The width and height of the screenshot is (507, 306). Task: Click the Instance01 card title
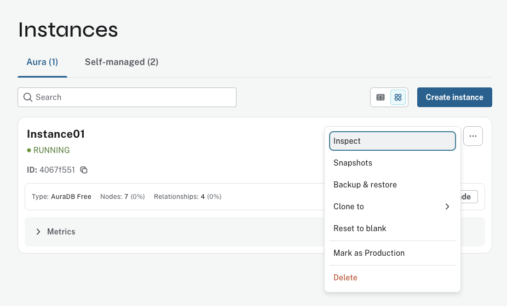(56, 134)
